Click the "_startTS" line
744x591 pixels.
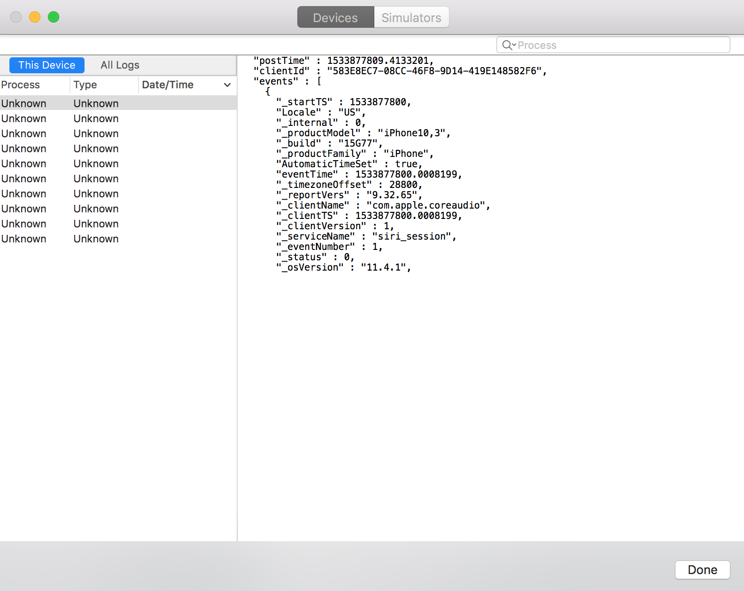tap(343, 102)
